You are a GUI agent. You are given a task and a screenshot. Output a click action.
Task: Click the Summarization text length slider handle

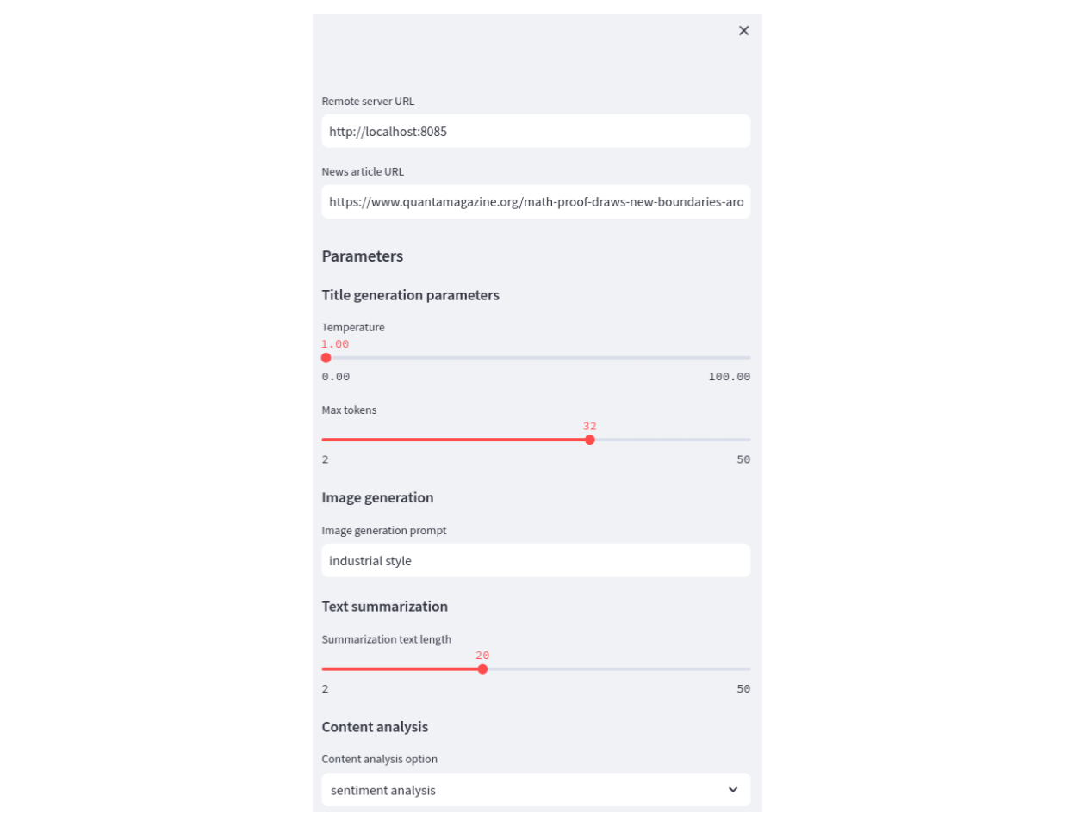pos(482,668)
